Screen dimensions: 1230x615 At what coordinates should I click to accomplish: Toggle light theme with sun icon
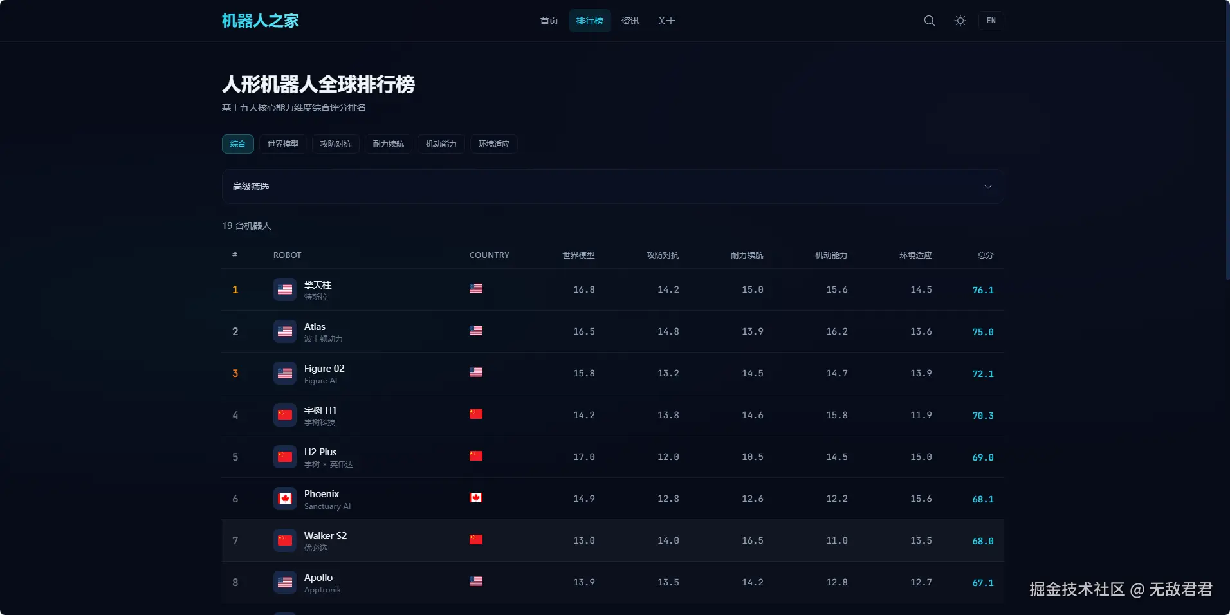coord(960,21)
